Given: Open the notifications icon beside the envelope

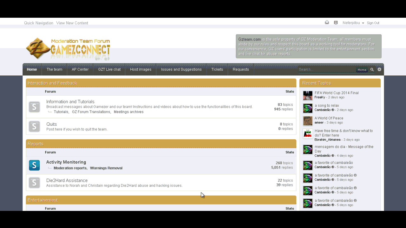Looking at the screenshot, I should pyautogui.click(x=336, y=22).
